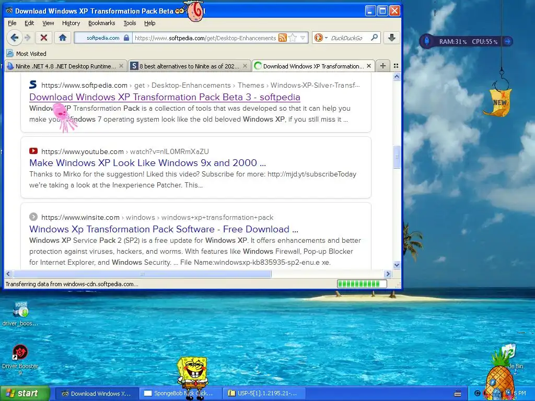
Task: Click the on-screen keyboard taskbar icon
Action: click(458, 394)
